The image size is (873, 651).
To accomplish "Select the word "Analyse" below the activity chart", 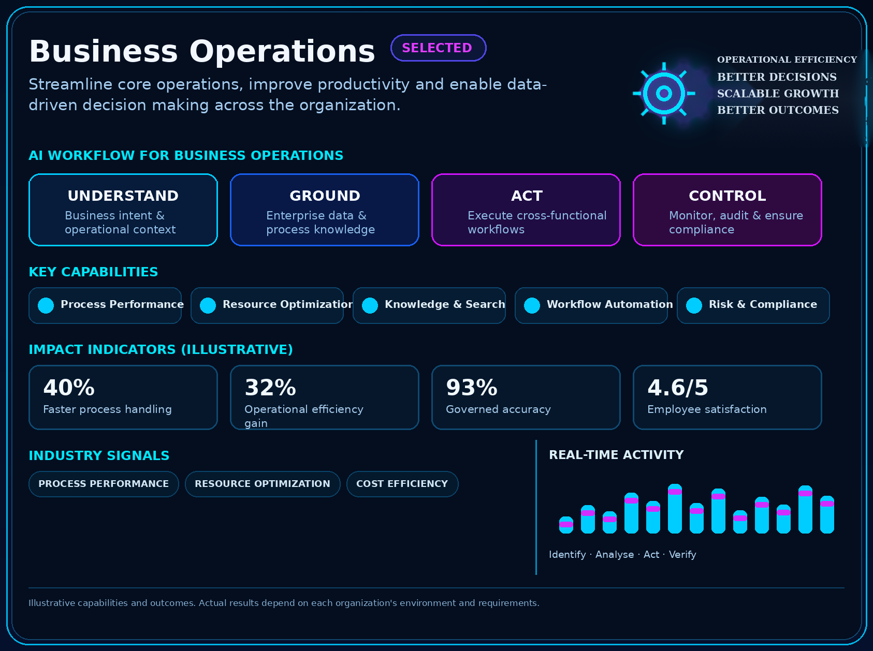I will 615,555.
